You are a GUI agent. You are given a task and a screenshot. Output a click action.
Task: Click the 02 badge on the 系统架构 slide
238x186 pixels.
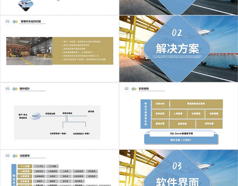tap(126, 89)
